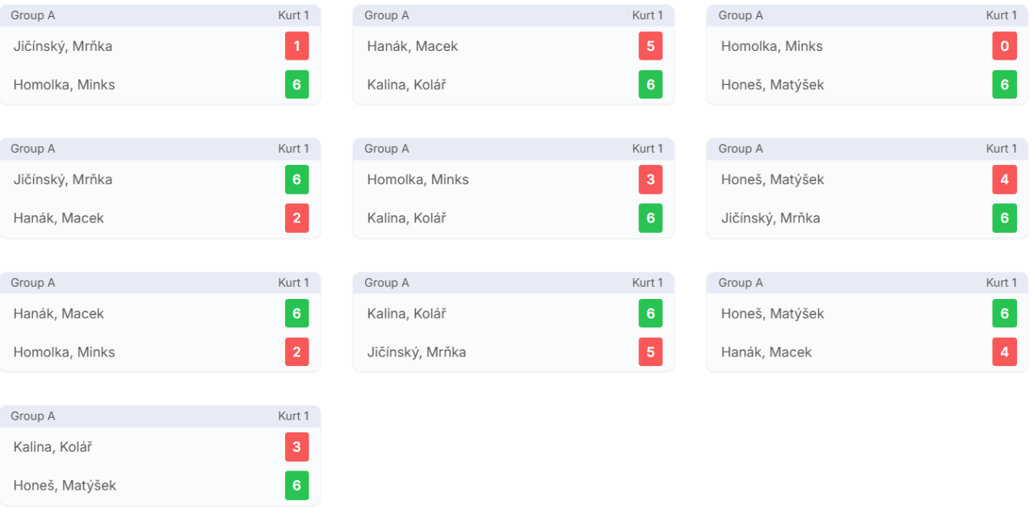This screenshot has width=1034, height=514.
Task: Click Jičínský, Mrňka's red score 5 badge
Action: (x=650, y=352)
